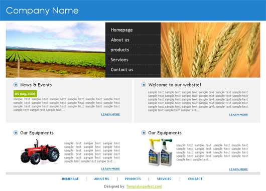Open products in the dark navigation menu
Viewport: 266px width, 191px height.
(120, 50)
